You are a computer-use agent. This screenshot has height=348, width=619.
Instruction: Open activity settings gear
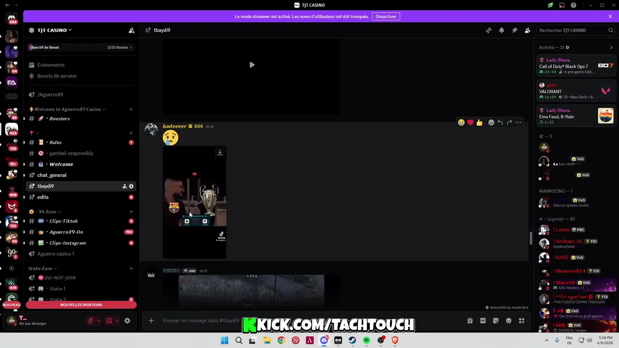point(567,47)
